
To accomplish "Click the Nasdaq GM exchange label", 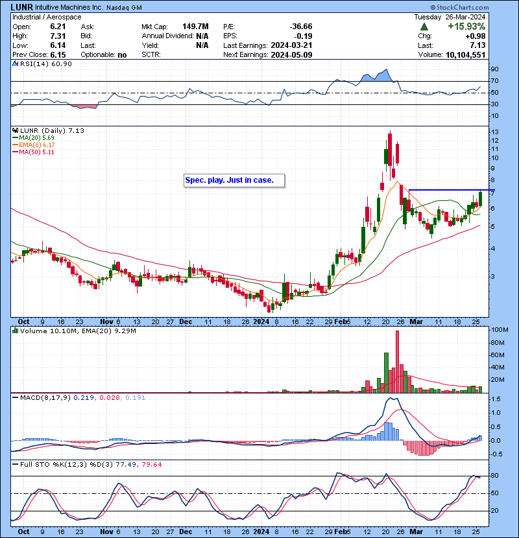I will click(124, 8).
